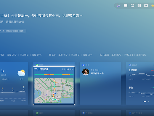Click master bedroom 温度 31℃ reading
Viewport: 154px width, 116px height.
coord(63,55)
